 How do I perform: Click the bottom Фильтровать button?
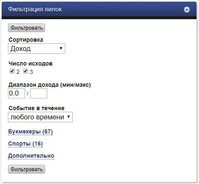[26, 169]
